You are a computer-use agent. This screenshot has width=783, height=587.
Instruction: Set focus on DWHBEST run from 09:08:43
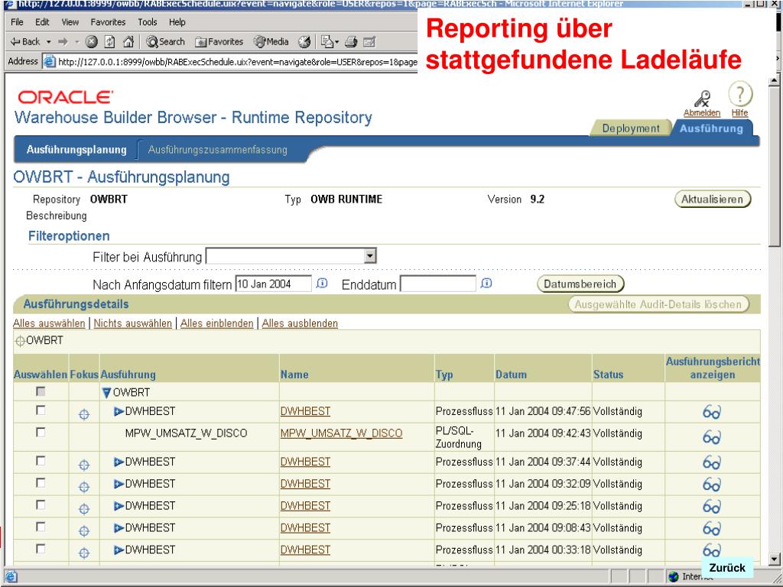84,531
